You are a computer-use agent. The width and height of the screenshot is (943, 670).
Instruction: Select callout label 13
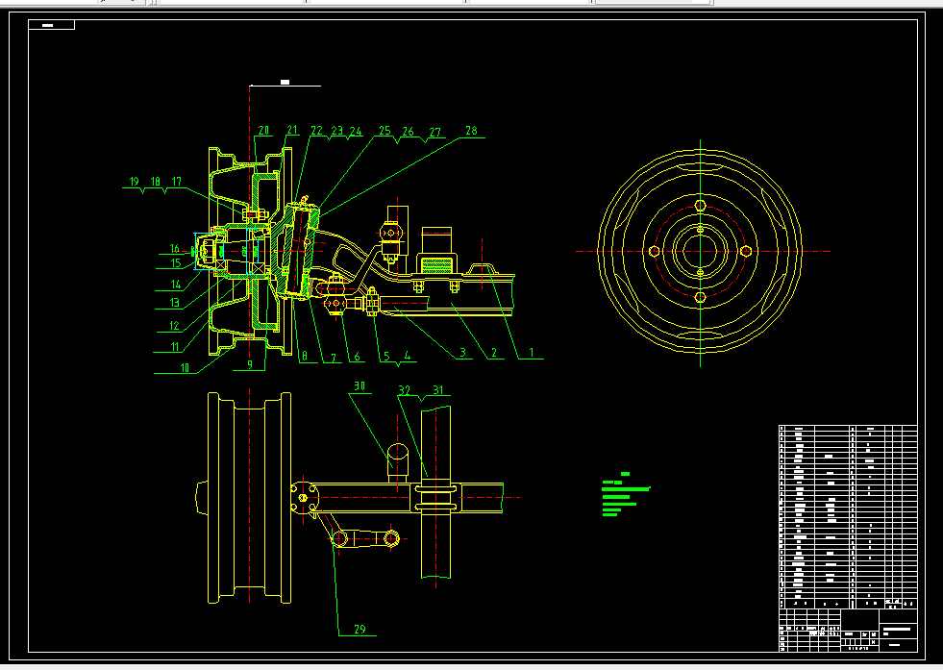click(174, 303)
